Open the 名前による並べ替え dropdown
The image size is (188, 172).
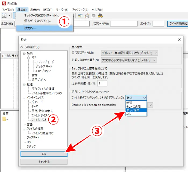[x=129, y=60]
